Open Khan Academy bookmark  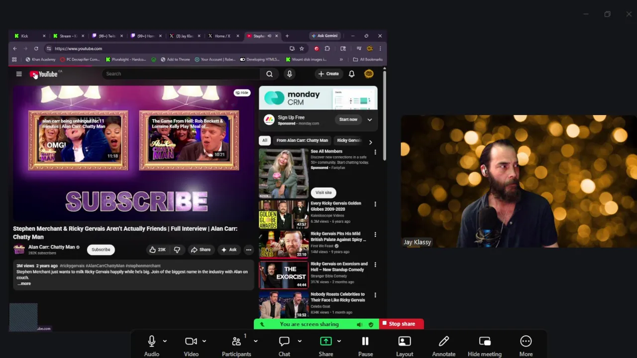coord(40,60)
